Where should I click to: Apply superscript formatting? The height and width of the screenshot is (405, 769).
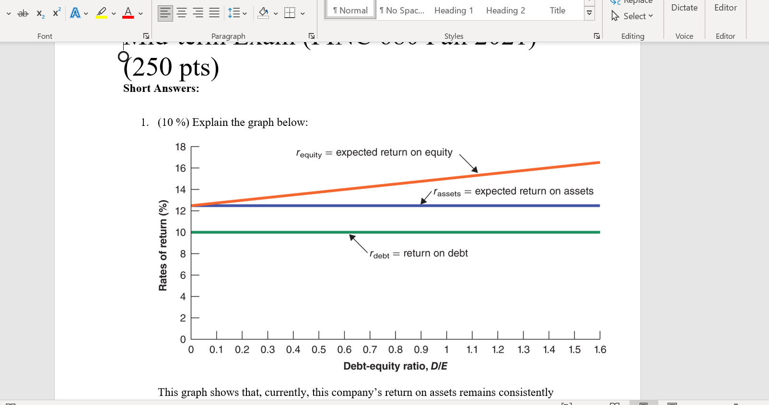57,13
